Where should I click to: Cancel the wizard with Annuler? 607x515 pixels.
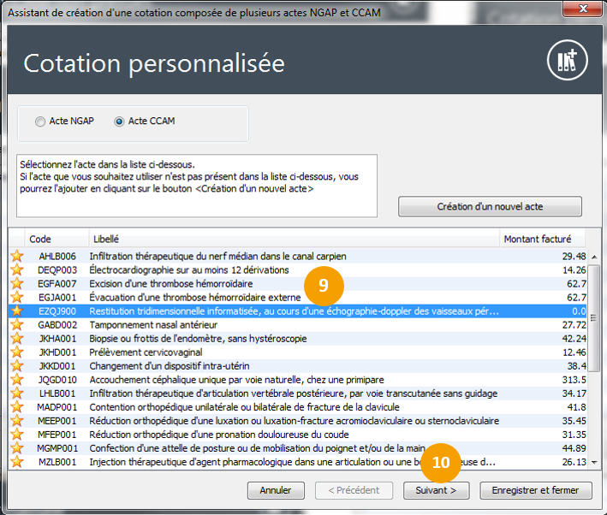click(276, 491)
